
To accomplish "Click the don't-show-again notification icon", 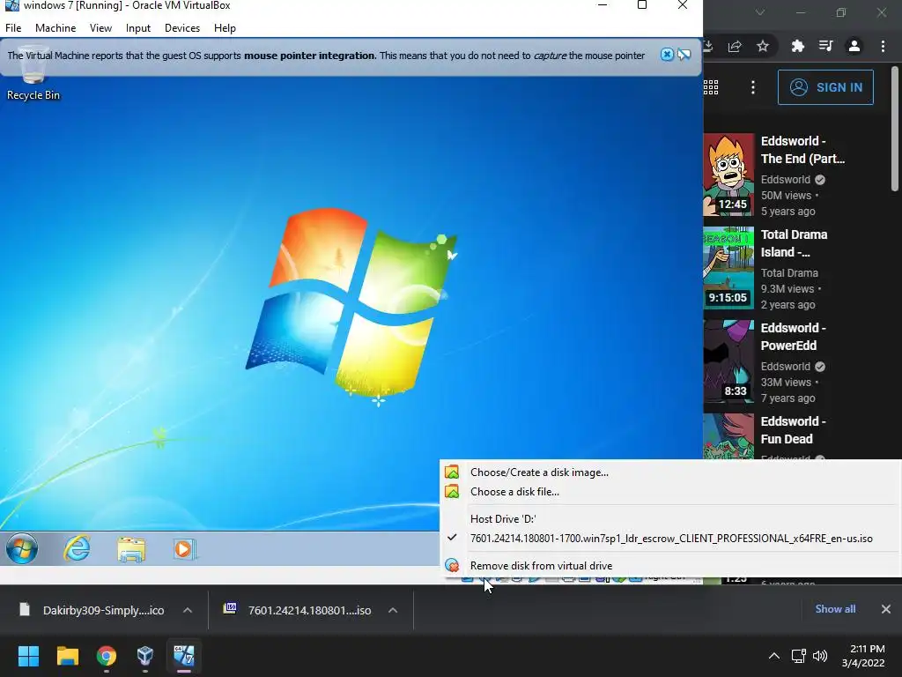I will tap(684, 55).
